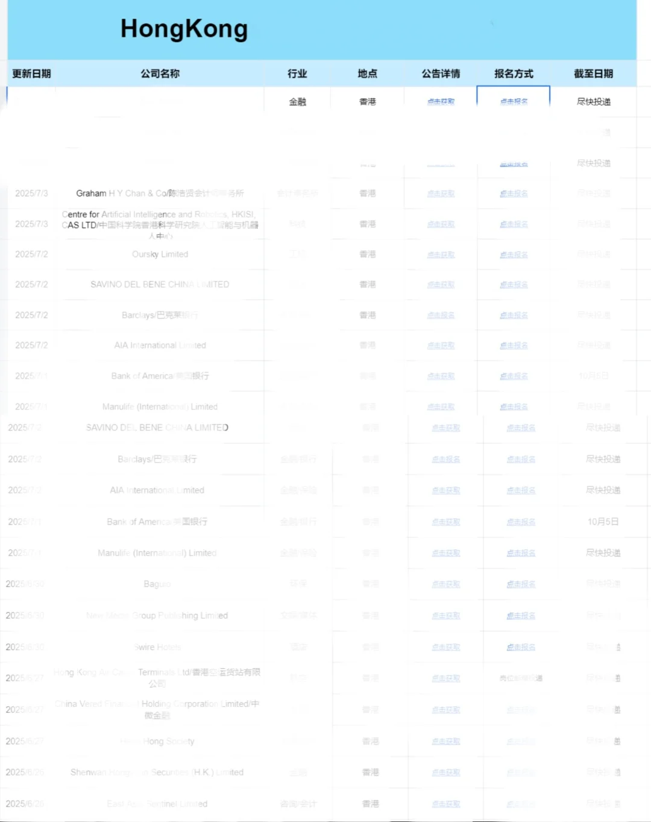Select the New Media Group Publishing Limited cell
The height and width of the screenshot is (822, 651).
point(157,616)
